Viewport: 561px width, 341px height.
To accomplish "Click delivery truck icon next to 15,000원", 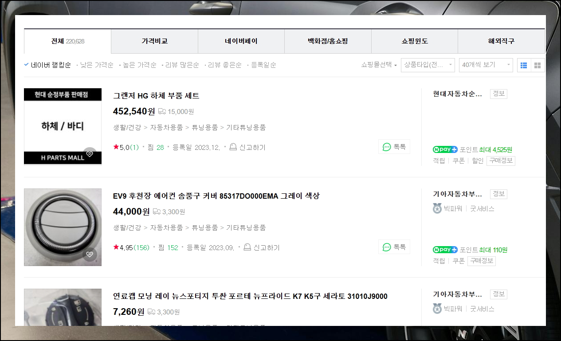I will pyautogui.click(x=162, y=111).
